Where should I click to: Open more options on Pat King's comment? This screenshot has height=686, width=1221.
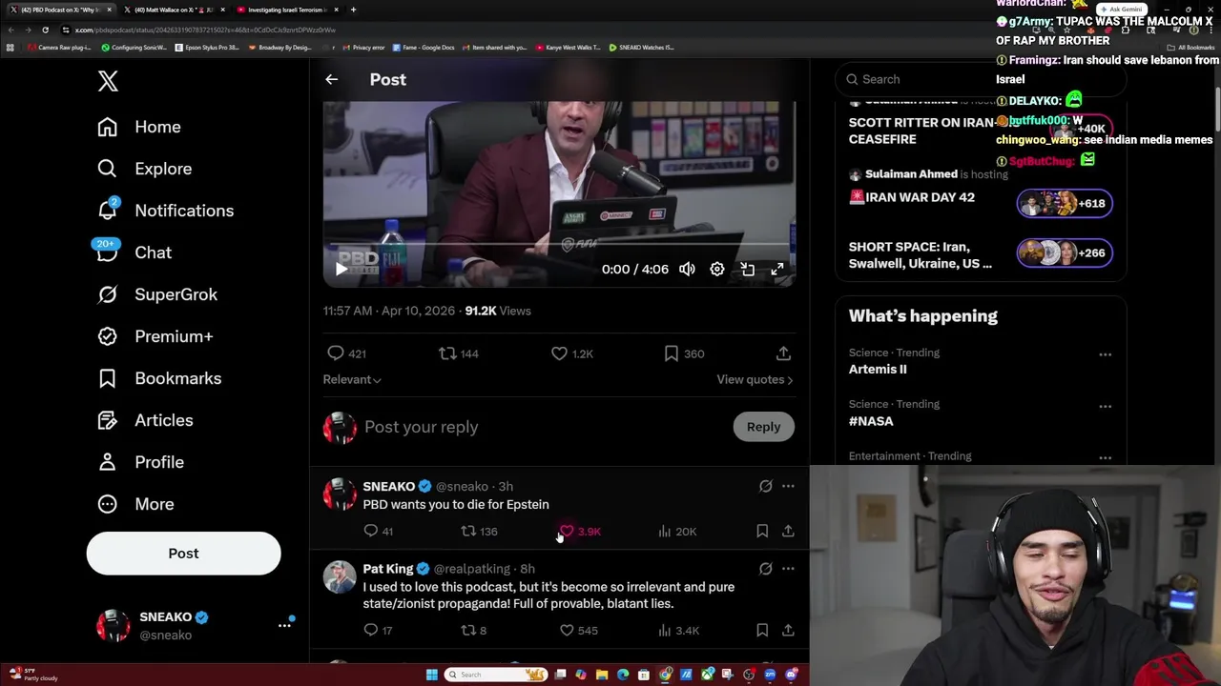(x=788, y=569)
